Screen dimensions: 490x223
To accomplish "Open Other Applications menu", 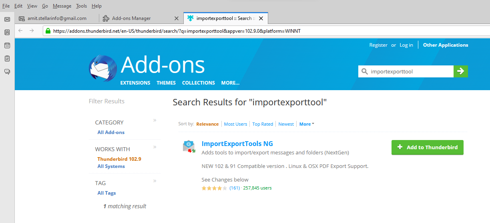I will 446,45.
